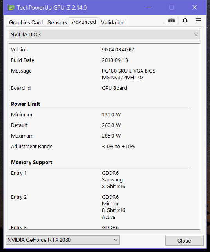
Task: Close the window using title bar X
Action: click(x=195, y=7)
